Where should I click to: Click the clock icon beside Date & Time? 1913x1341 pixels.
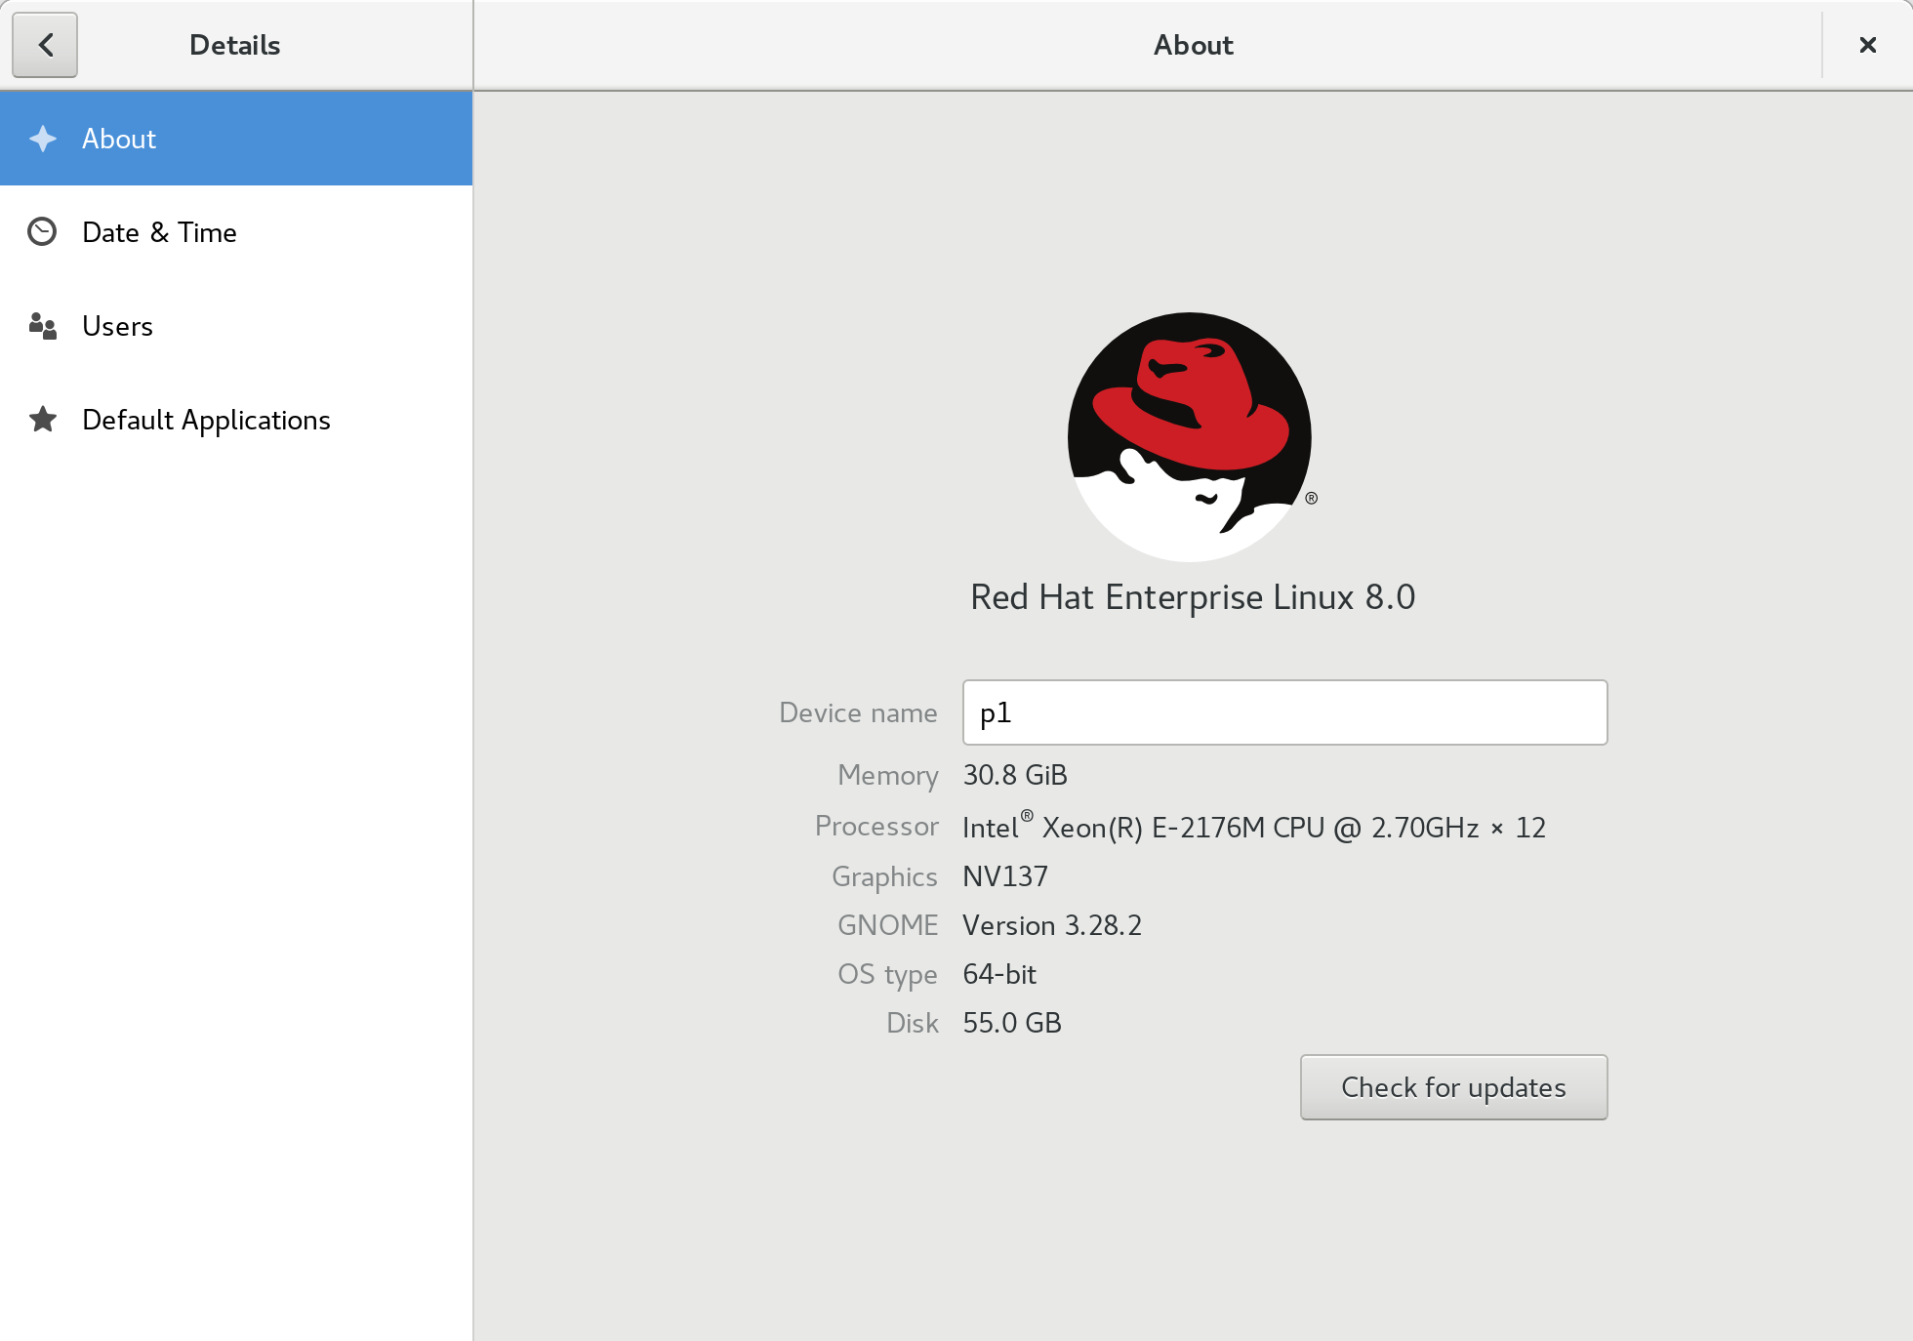coord(42,232)
